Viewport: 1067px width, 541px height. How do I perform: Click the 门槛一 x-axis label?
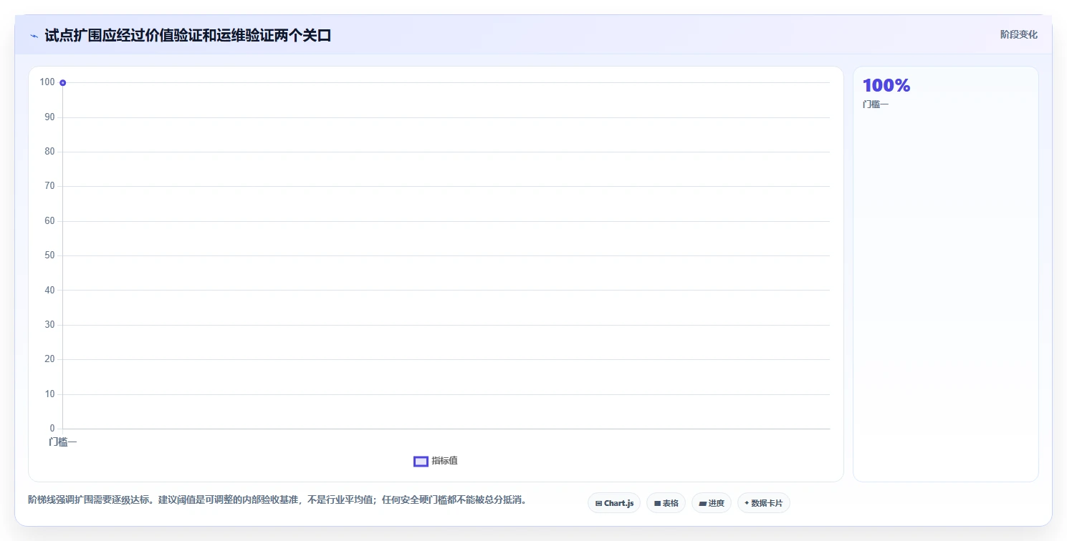coord(63,442)
